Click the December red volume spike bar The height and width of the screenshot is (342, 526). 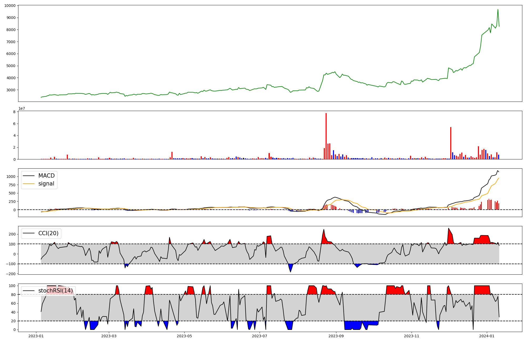click(451, 143)
